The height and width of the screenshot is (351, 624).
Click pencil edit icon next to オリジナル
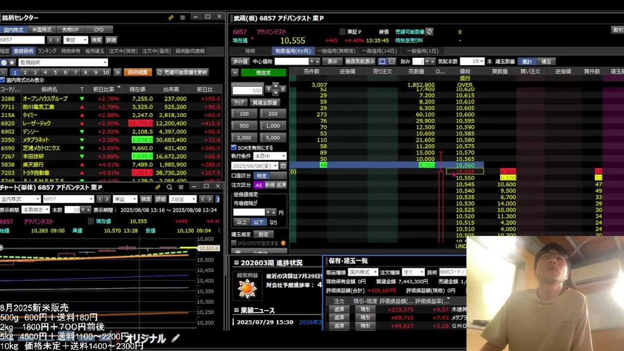[x=175, y=338]
